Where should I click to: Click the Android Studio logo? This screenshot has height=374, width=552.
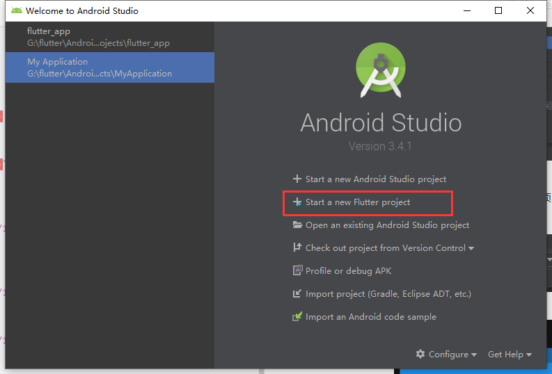click(381, 70)
